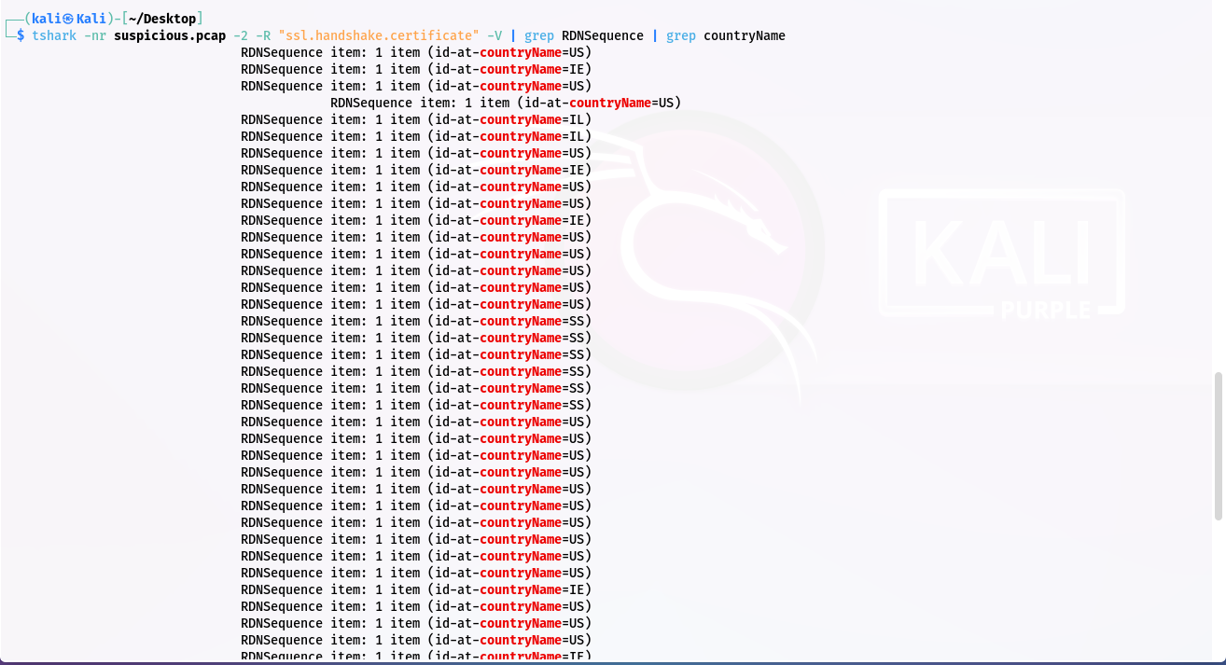
Task: Click the first countryName=IE output line
Action: pyautogui.click(x=416, y=69)
